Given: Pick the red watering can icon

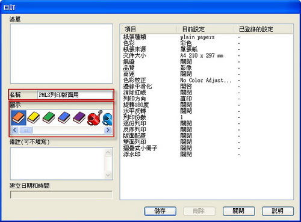Looking at the screenshot, I should 95,118.
